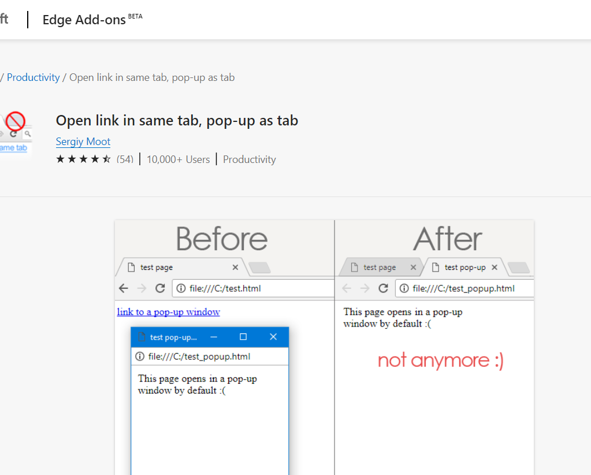Click the refresh icon in the After browser
Viewport: 591px width, 475px height.
382,288
